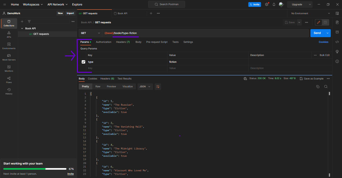Open the Test Results response tab
342x178 pixels.
(125, 79)
